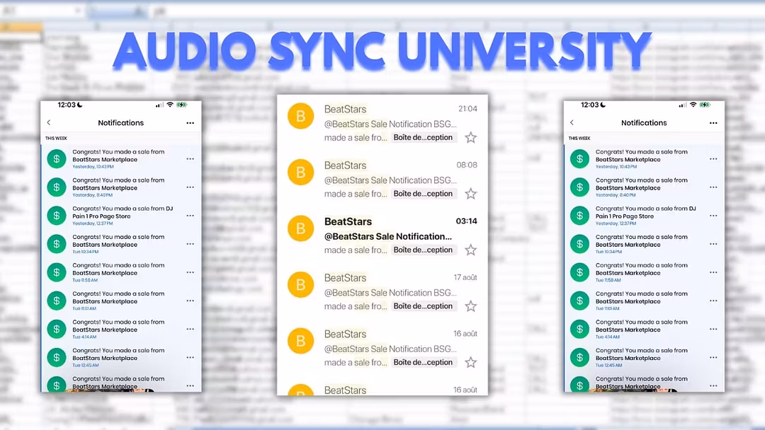The width and height of the screenshot is (765, 430).
Task: Click "THIS WEEK" section header on left phone
Action: 56,139
